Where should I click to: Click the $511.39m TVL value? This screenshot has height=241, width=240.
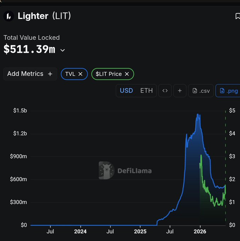pyautogui.click(x=29, y=49)
